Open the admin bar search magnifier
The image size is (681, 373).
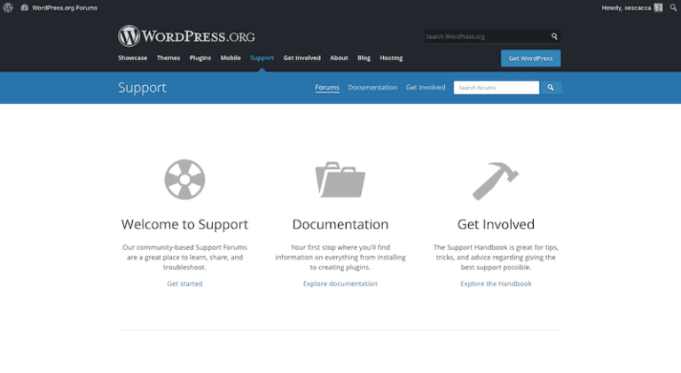click(x=673, y=8)
